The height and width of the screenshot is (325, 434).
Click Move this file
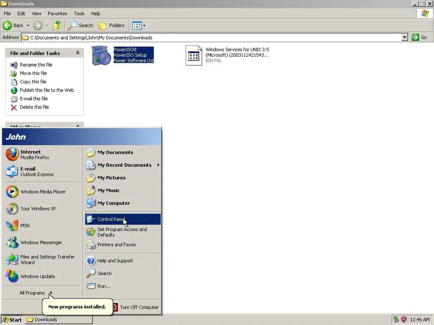coord(29,73)
